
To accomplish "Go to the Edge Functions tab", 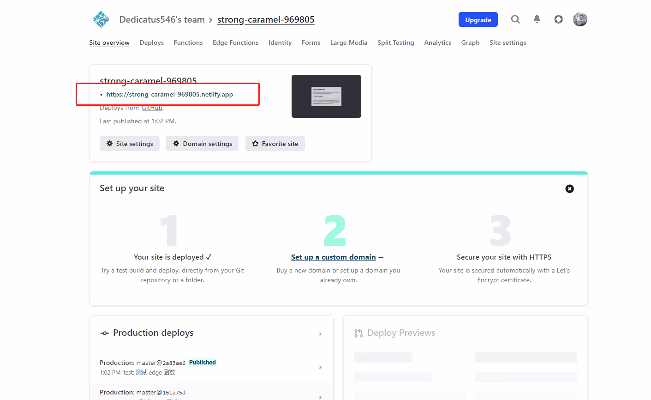I will click(236, 42).
